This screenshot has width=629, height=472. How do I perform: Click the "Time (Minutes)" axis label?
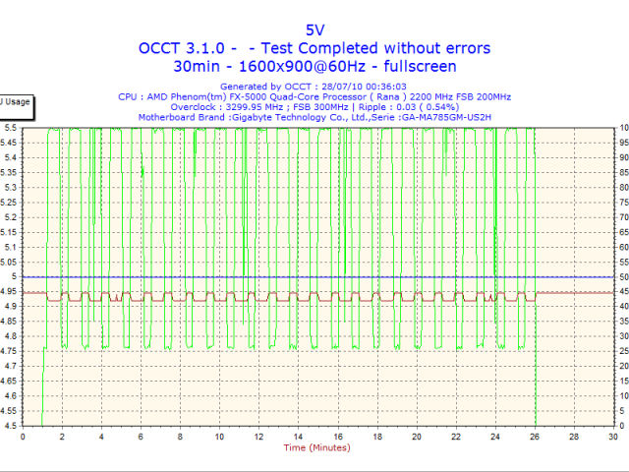point(316,447)
